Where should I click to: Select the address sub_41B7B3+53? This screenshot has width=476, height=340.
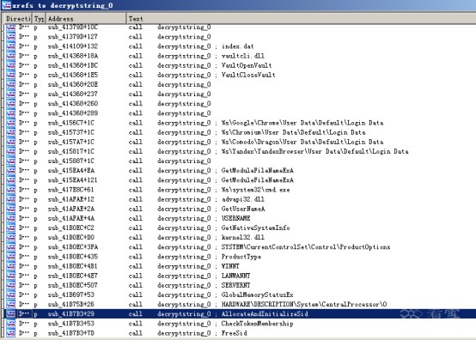(x=71, y=324)
